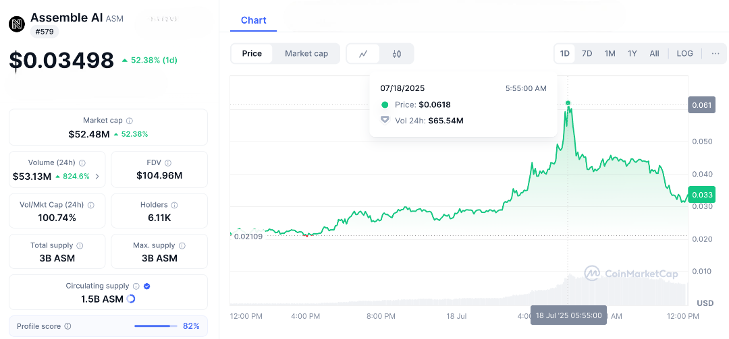
Task: Select the All time range
Action: [654, 54]
